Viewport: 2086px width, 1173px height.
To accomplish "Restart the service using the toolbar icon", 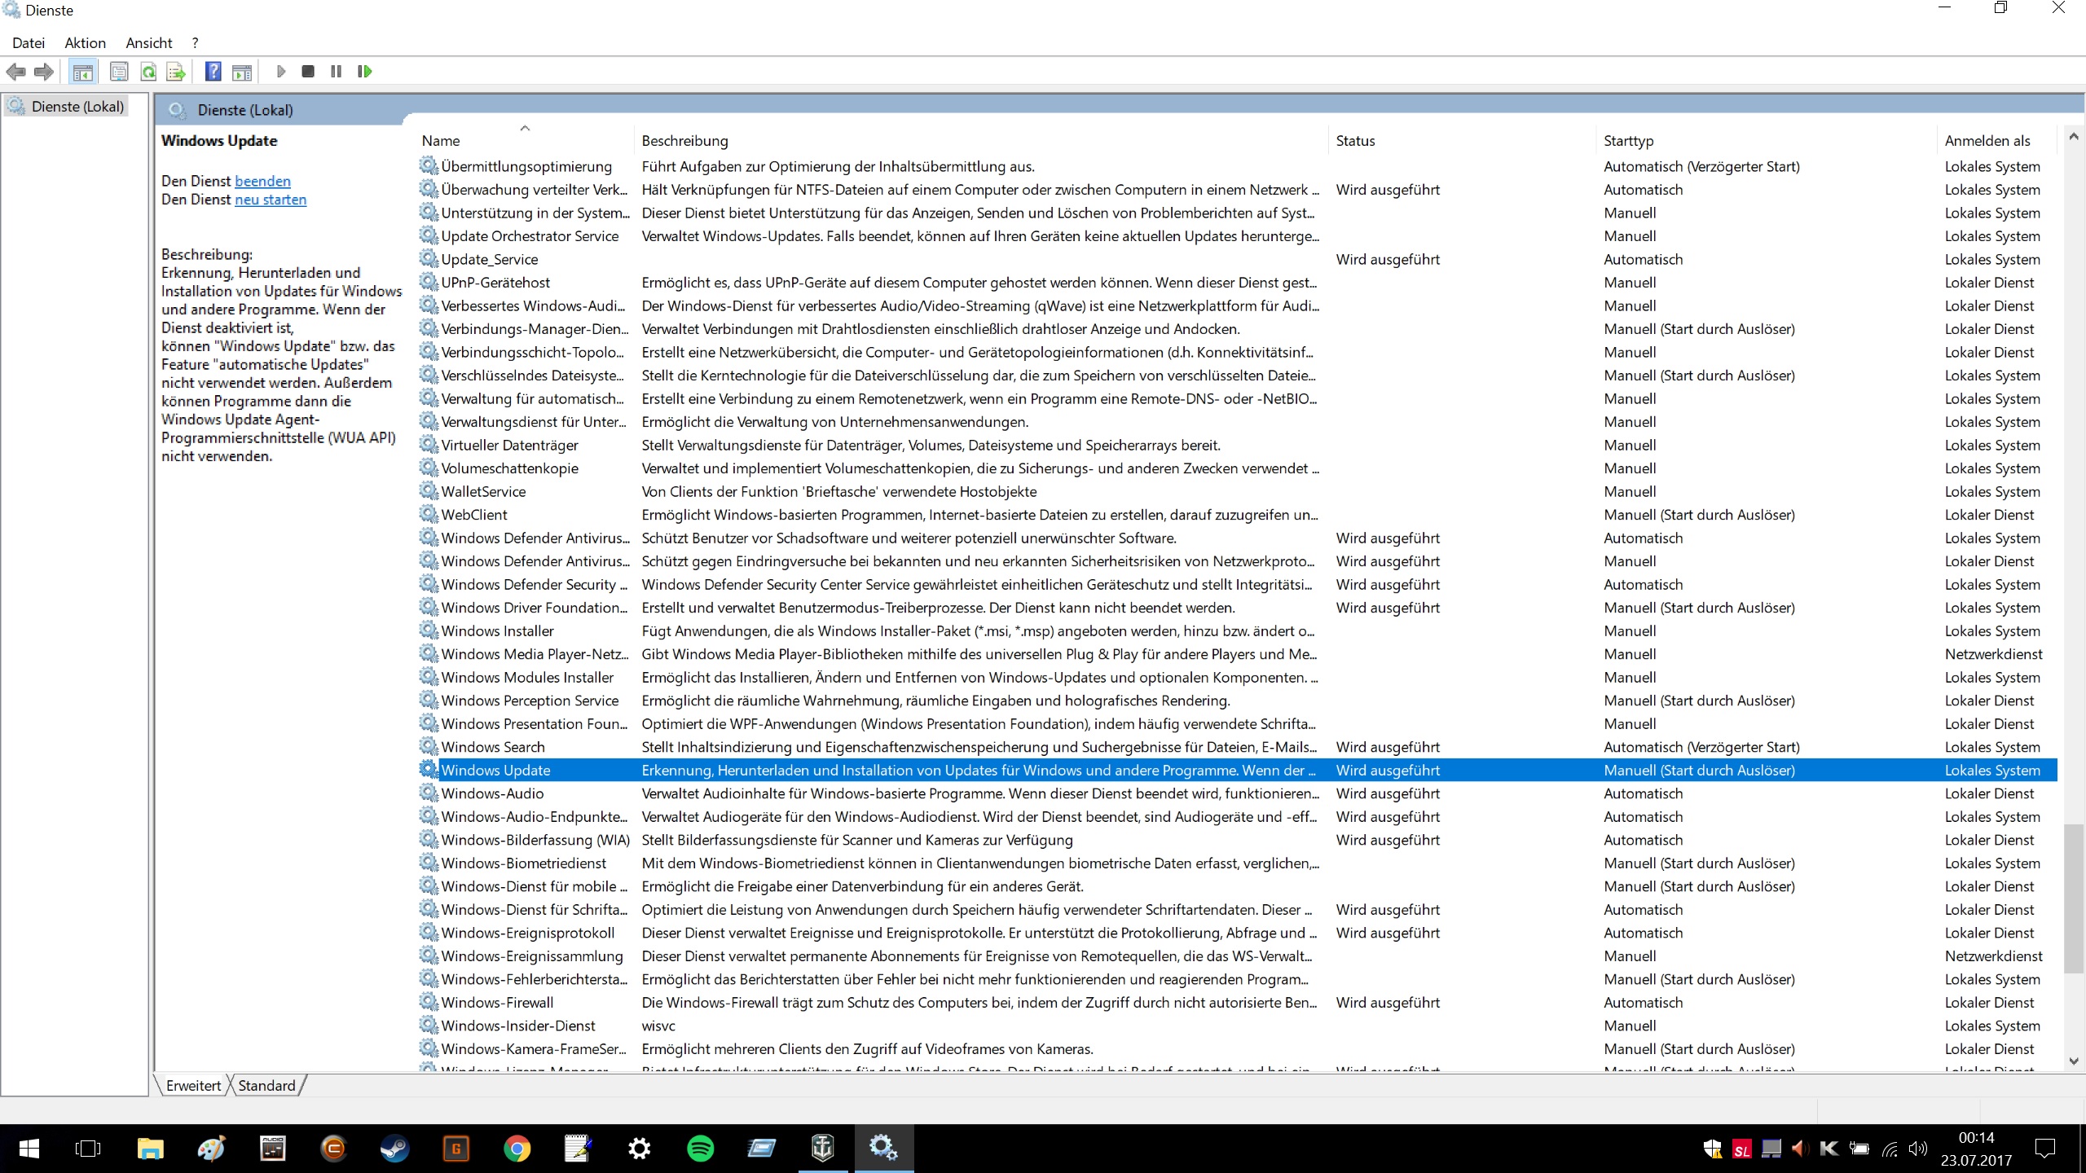I will 364,72.
